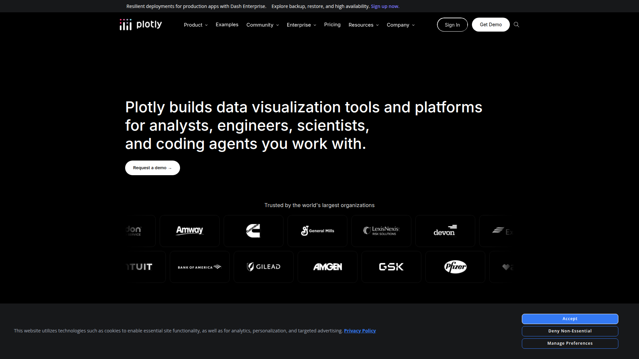Click the General Mills logo card

(x=318, y=231)
